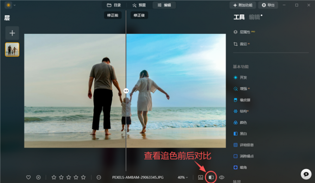Click the monitor view icon
The height and width of the screenshot is (183, 315).
pos(201,177)
